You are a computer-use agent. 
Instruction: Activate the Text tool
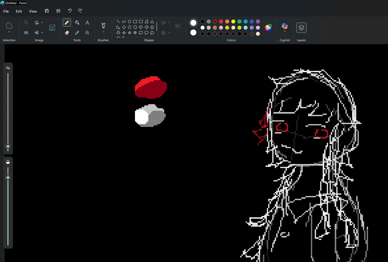click(x=87, y=23)
